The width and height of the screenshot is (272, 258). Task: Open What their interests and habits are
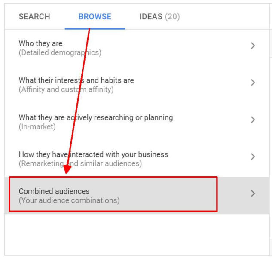pos(76,80)
